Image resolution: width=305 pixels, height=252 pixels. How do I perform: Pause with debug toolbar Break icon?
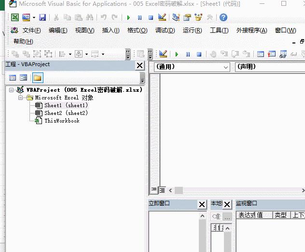(x=188, y=54)
